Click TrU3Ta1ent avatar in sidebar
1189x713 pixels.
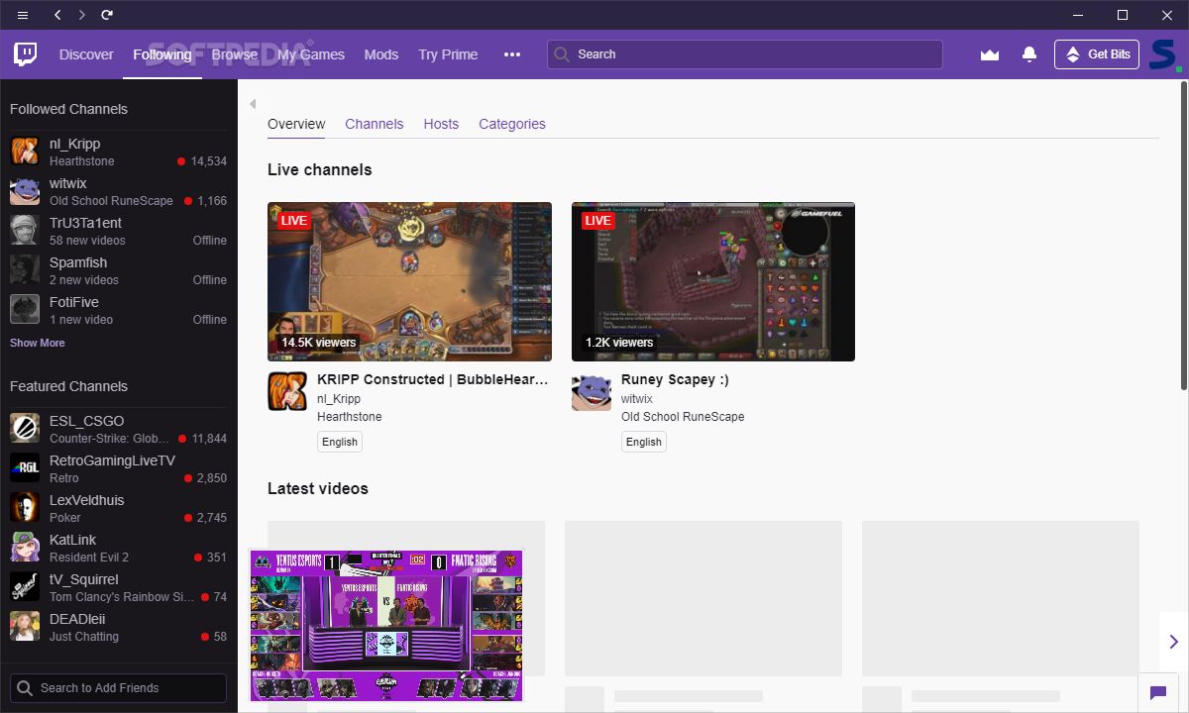pos(25,231)
